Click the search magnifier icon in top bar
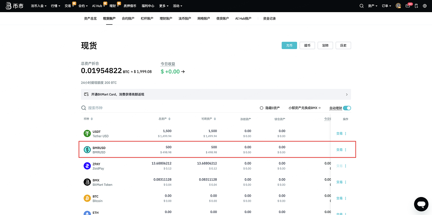 [362, 6]
